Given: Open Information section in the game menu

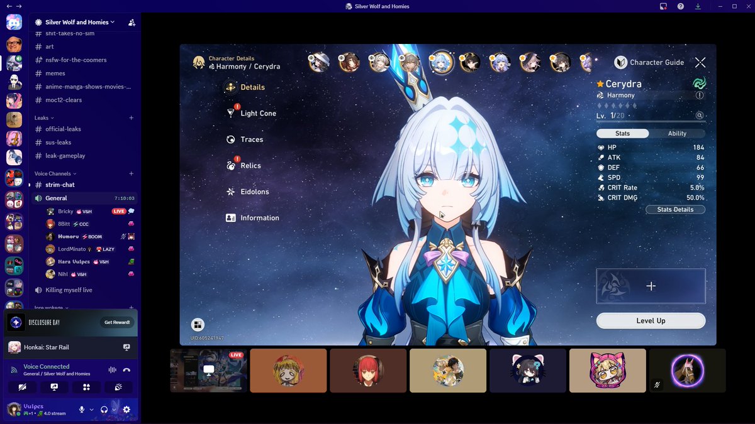Looking at the screenshot, I should pyautogui.click(x=252, y=218).
